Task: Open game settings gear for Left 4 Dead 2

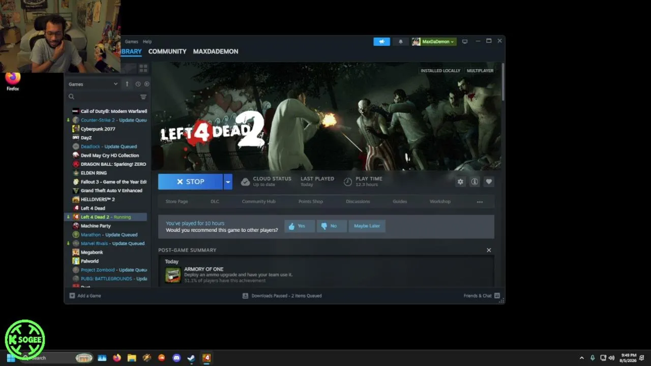Action: pos(460,181)
